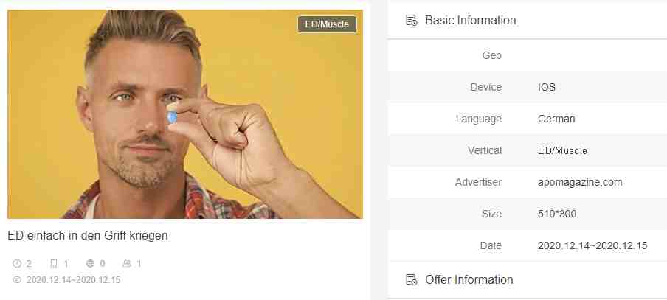Select the 510*300 size value
Image resolution: width=667 pixels, height=300 pixels.
coord(557,214)
